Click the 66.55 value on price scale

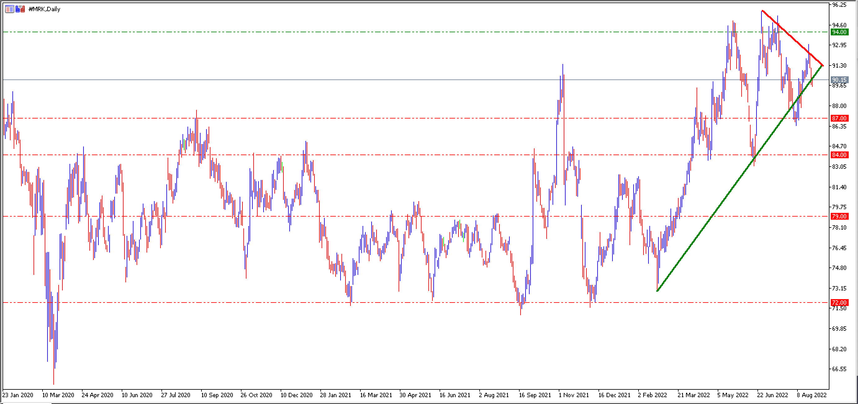(x=839, y=369)
